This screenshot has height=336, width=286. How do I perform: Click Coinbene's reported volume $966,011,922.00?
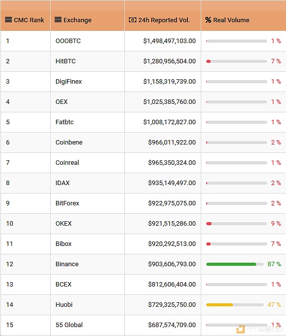click(172, 143)
